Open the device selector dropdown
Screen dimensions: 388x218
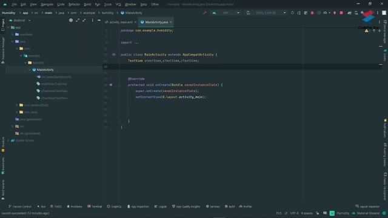(x=266, y=13)
